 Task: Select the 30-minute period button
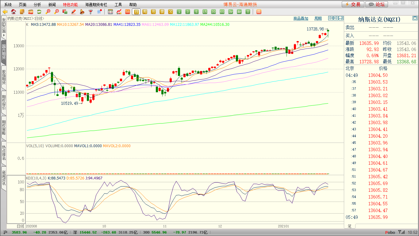pyautogui.click(x=213, y=12)
